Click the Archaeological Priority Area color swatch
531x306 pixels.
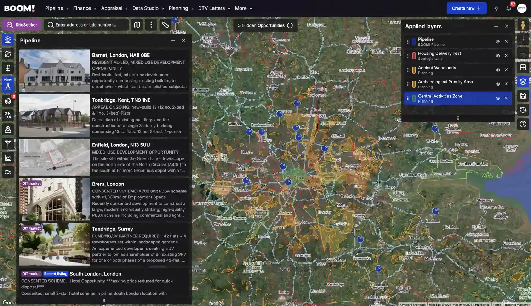414,84
